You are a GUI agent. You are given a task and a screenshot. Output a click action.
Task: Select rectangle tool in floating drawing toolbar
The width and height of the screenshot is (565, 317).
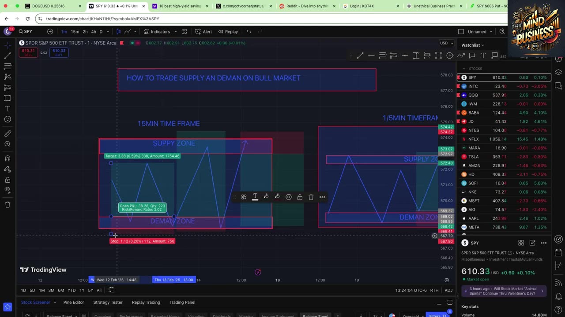(x=438, y=55)
